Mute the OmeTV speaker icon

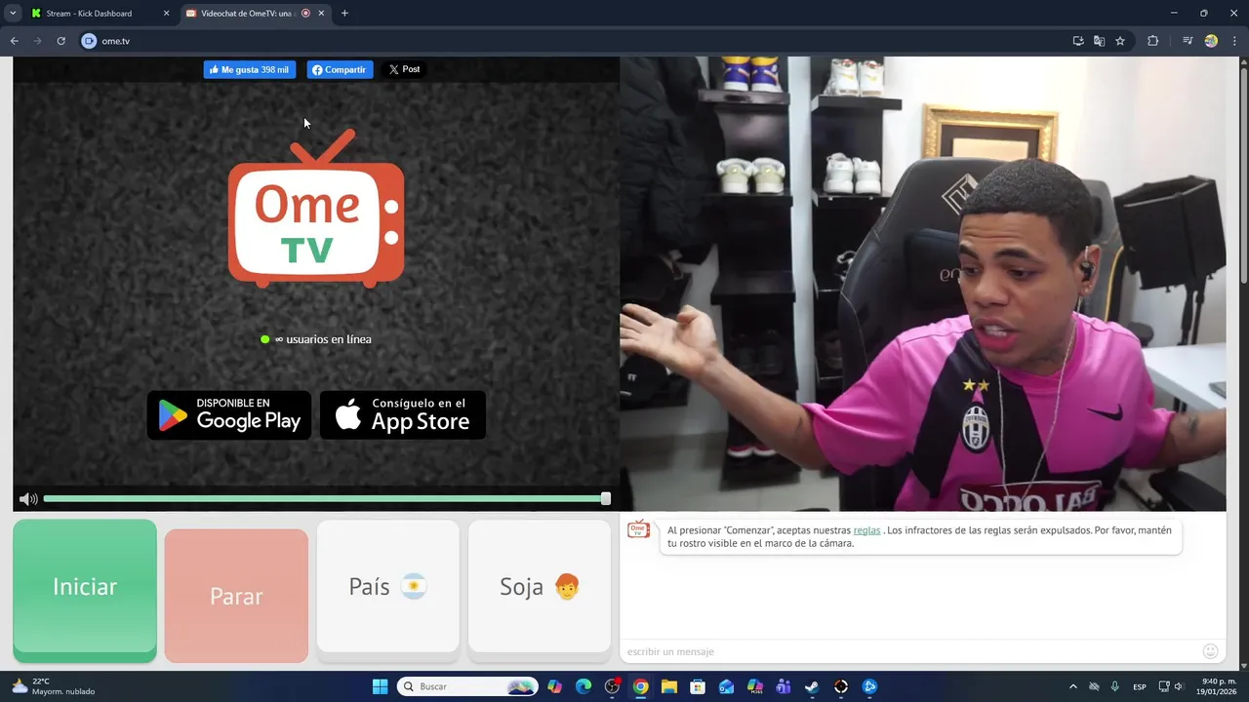pyautogui.click(x=28, y=499)
